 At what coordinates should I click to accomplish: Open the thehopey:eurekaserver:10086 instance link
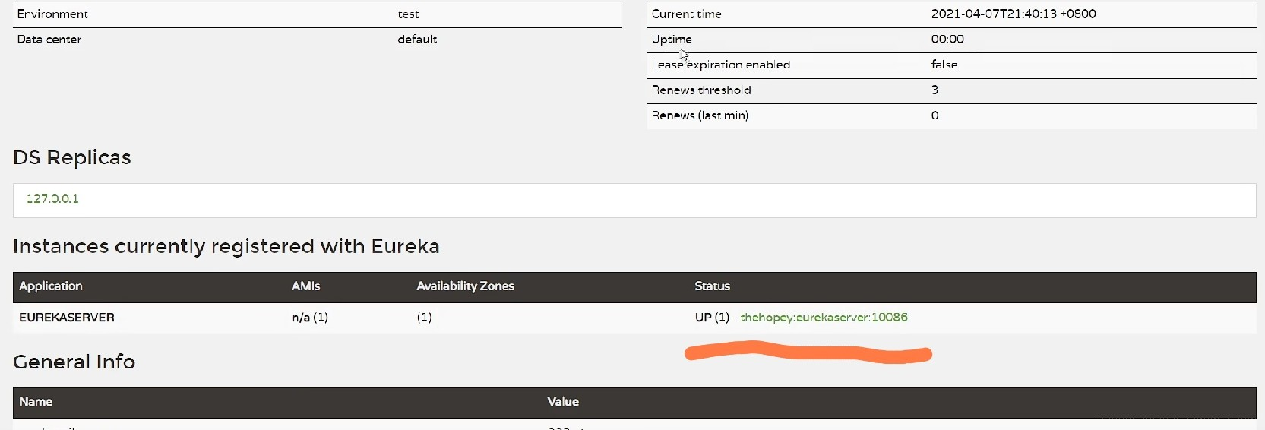click(x=824, y=318)
